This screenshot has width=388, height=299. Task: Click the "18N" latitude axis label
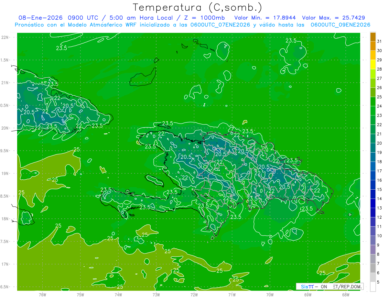(5, 219)
